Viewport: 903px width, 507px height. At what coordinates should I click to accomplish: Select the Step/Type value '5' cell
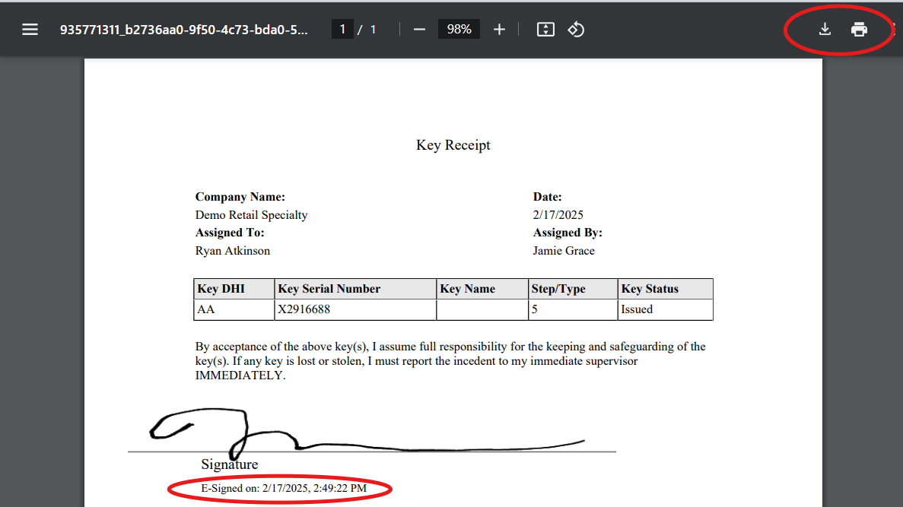click(573, 309)
